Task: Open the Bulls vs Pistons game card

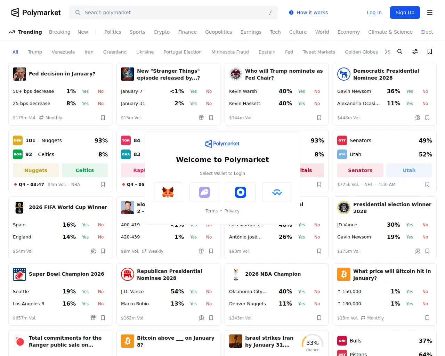Action: point(385,343)
